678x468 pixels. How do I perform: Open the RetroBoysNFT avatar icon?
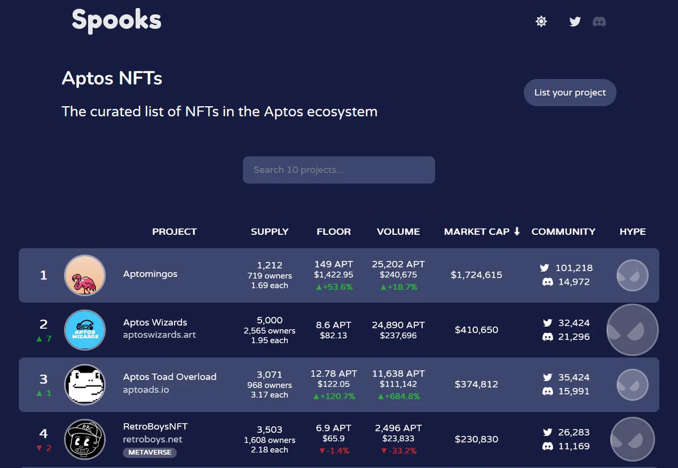[x=85, y=439]
